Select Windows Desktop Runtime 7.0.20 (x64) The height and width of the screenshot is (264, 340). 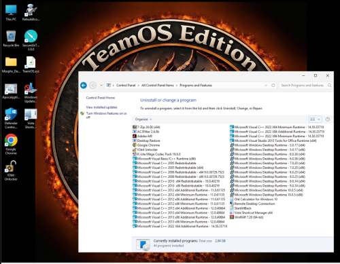coord(267,163)
